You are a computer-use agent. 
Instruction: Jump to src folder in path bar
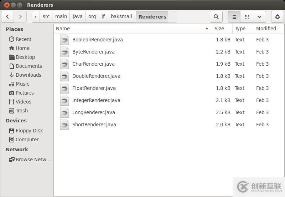[46, 17]
